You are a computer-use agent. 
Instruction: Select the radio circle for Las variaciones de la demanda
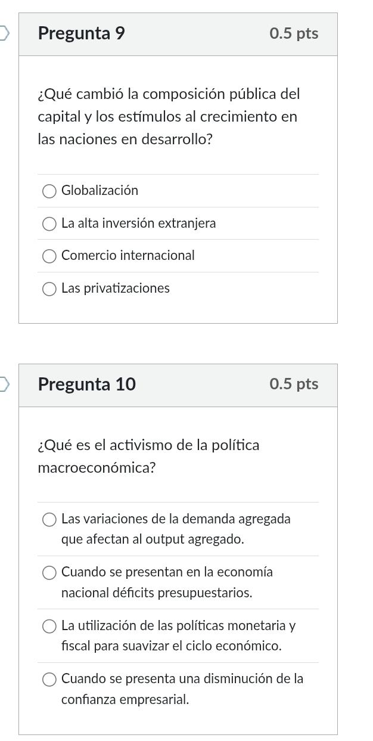pyautogui.click(x=49, y=519)
